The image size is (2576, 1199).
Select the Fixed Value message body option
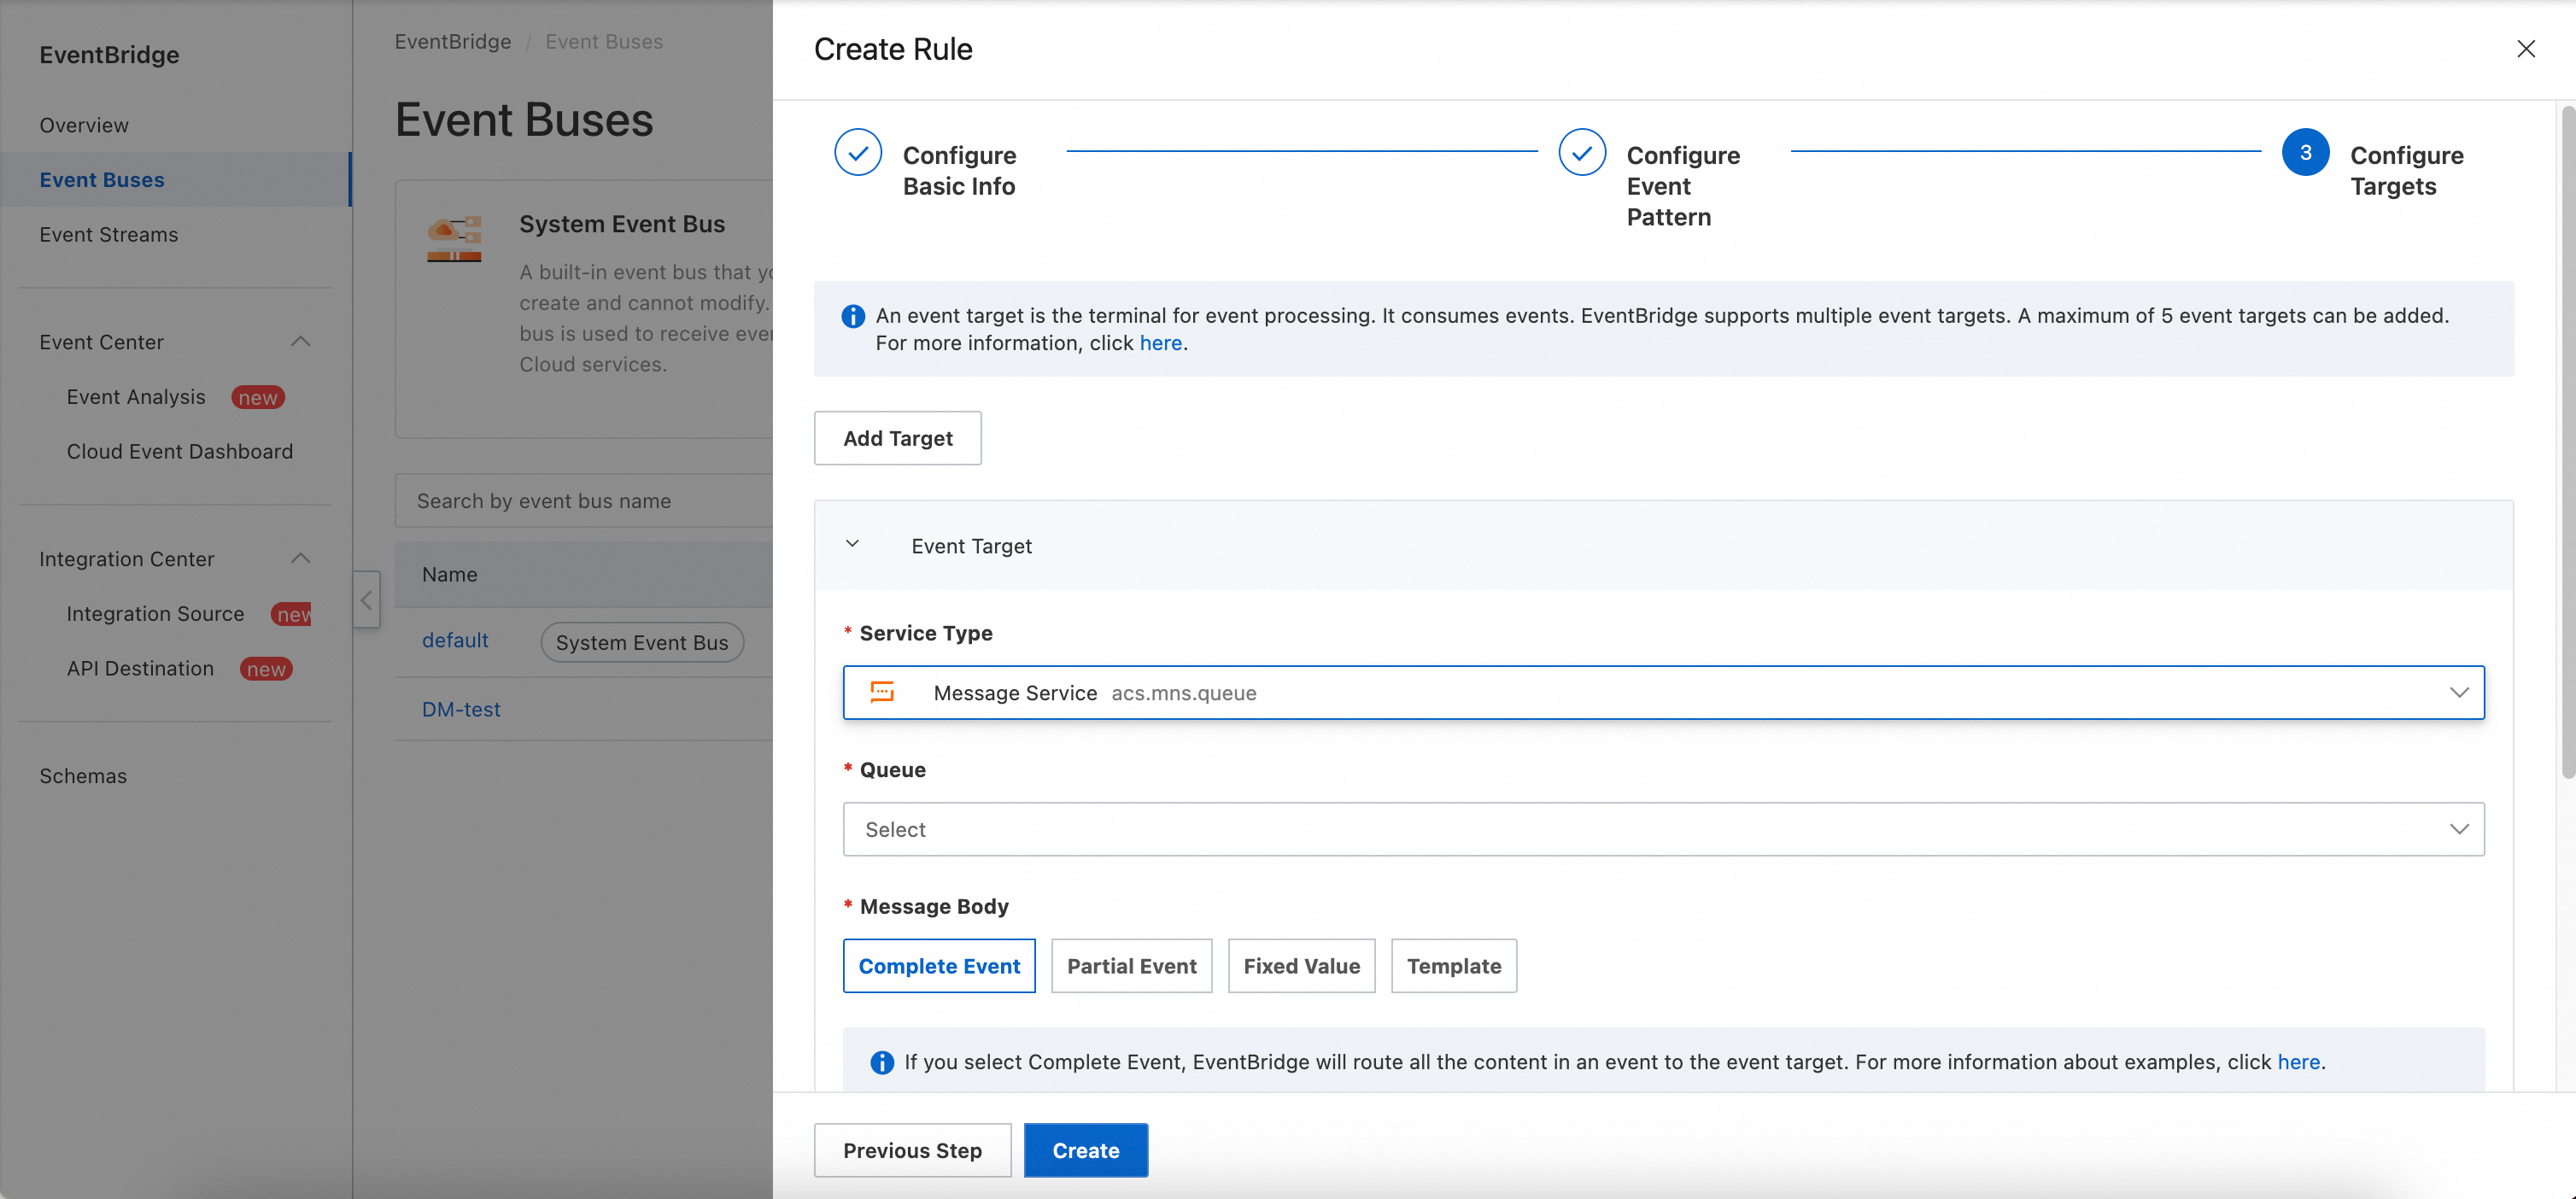coord(1300,965)
